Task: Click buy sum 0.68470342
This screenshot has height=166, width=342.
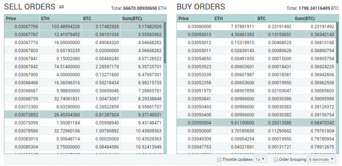Action: [322, 123]
